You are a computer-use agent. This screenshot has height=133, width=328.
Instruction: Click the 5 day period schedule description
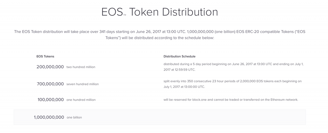(233, 67)
